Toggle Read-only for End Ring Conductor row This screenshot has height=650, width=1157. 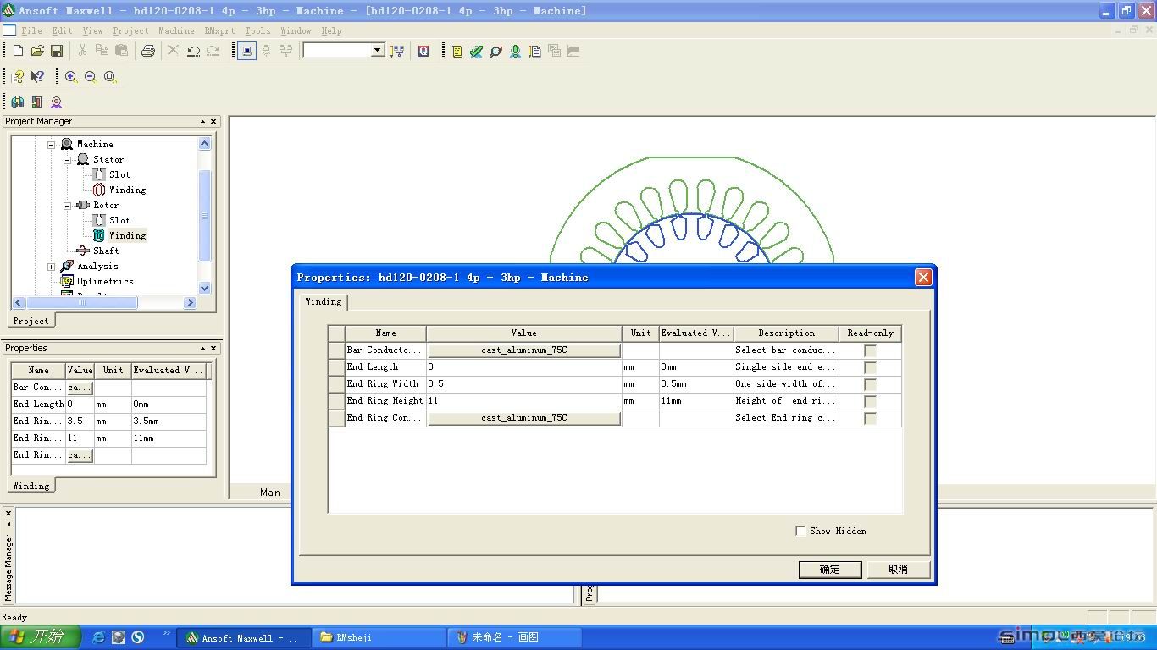(x=870, y=418)
